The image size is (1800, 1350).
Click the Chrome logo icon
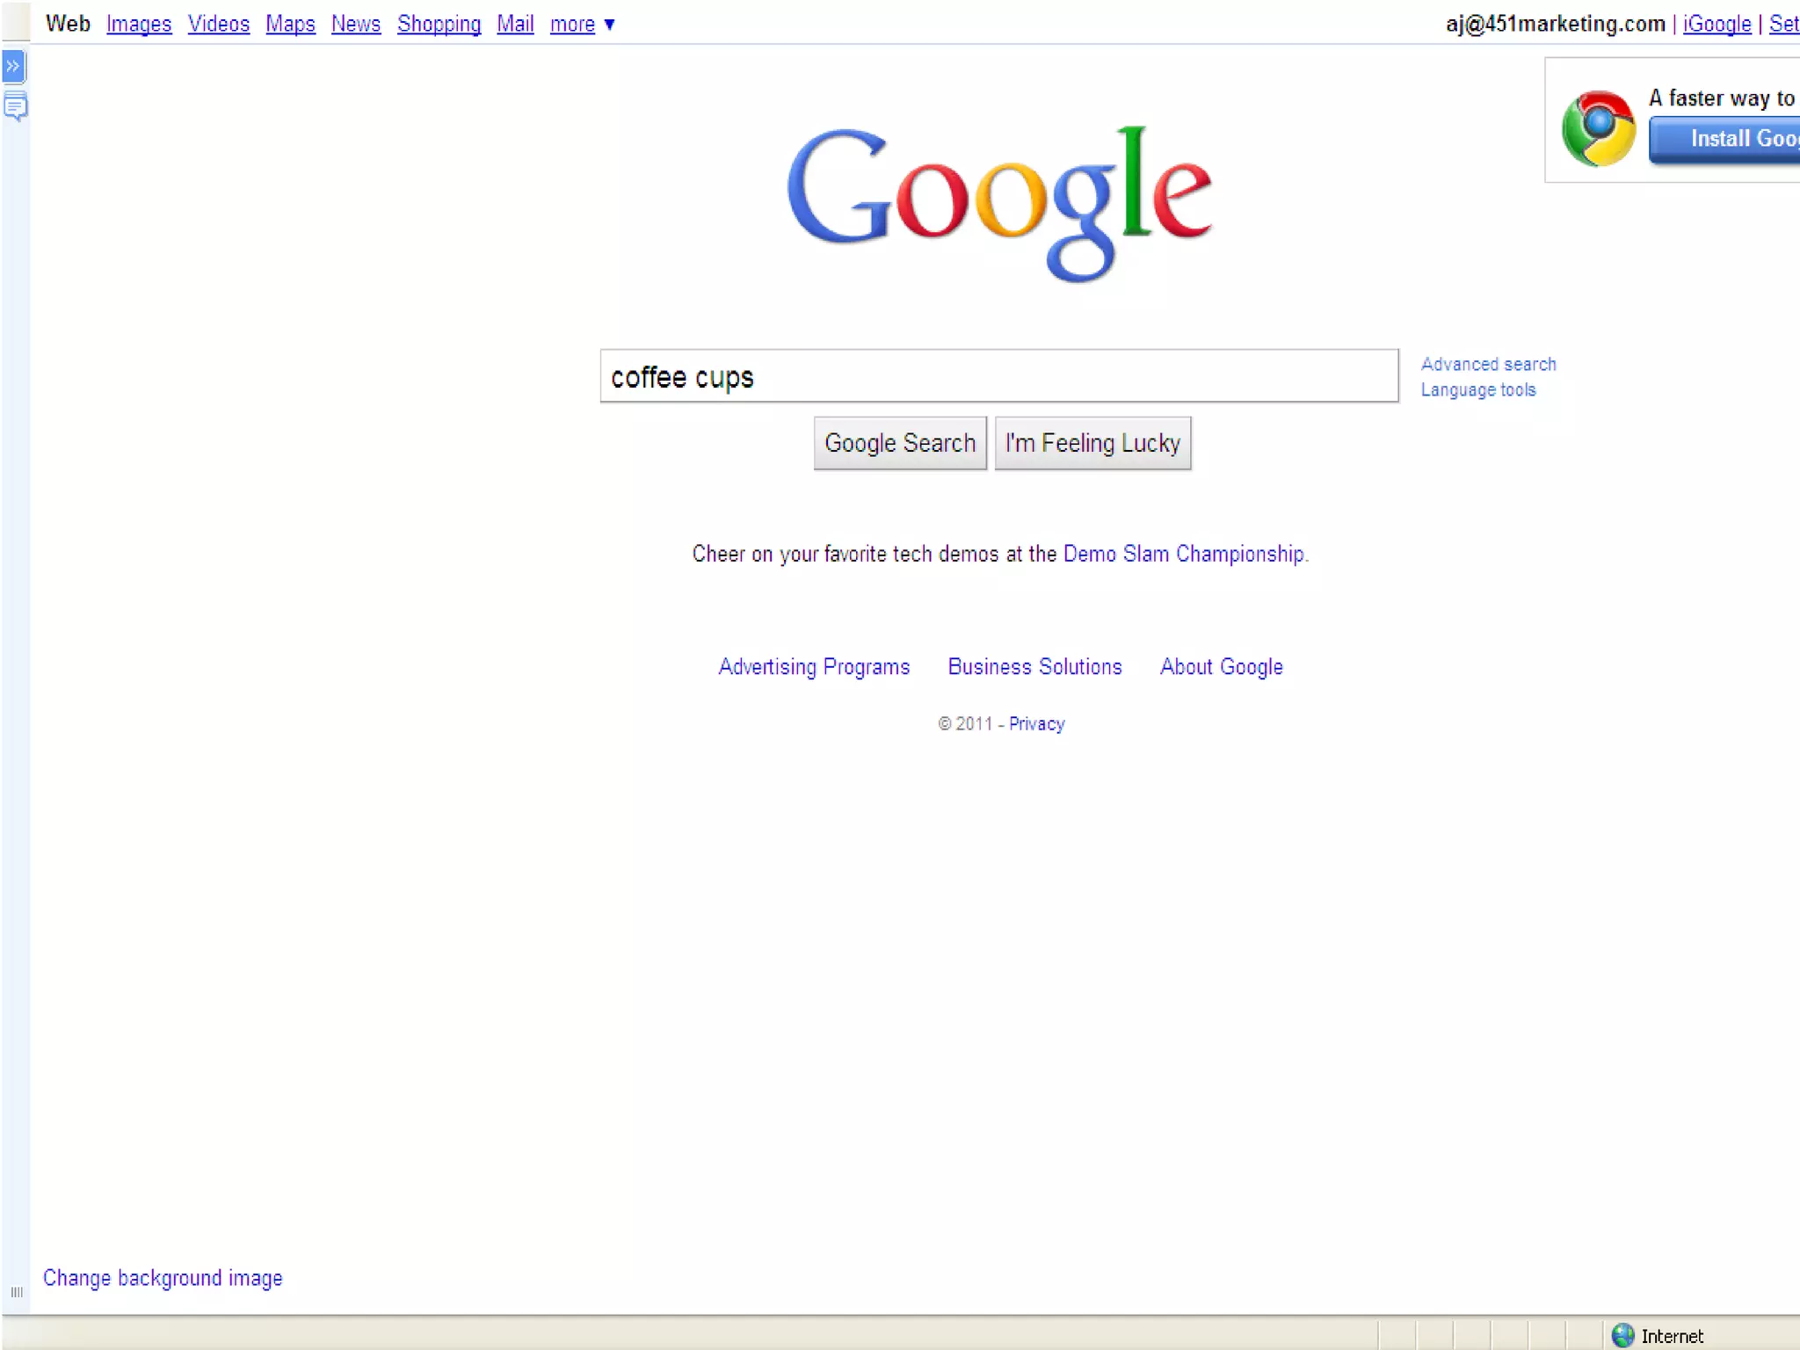click(x=1598, y=128)
